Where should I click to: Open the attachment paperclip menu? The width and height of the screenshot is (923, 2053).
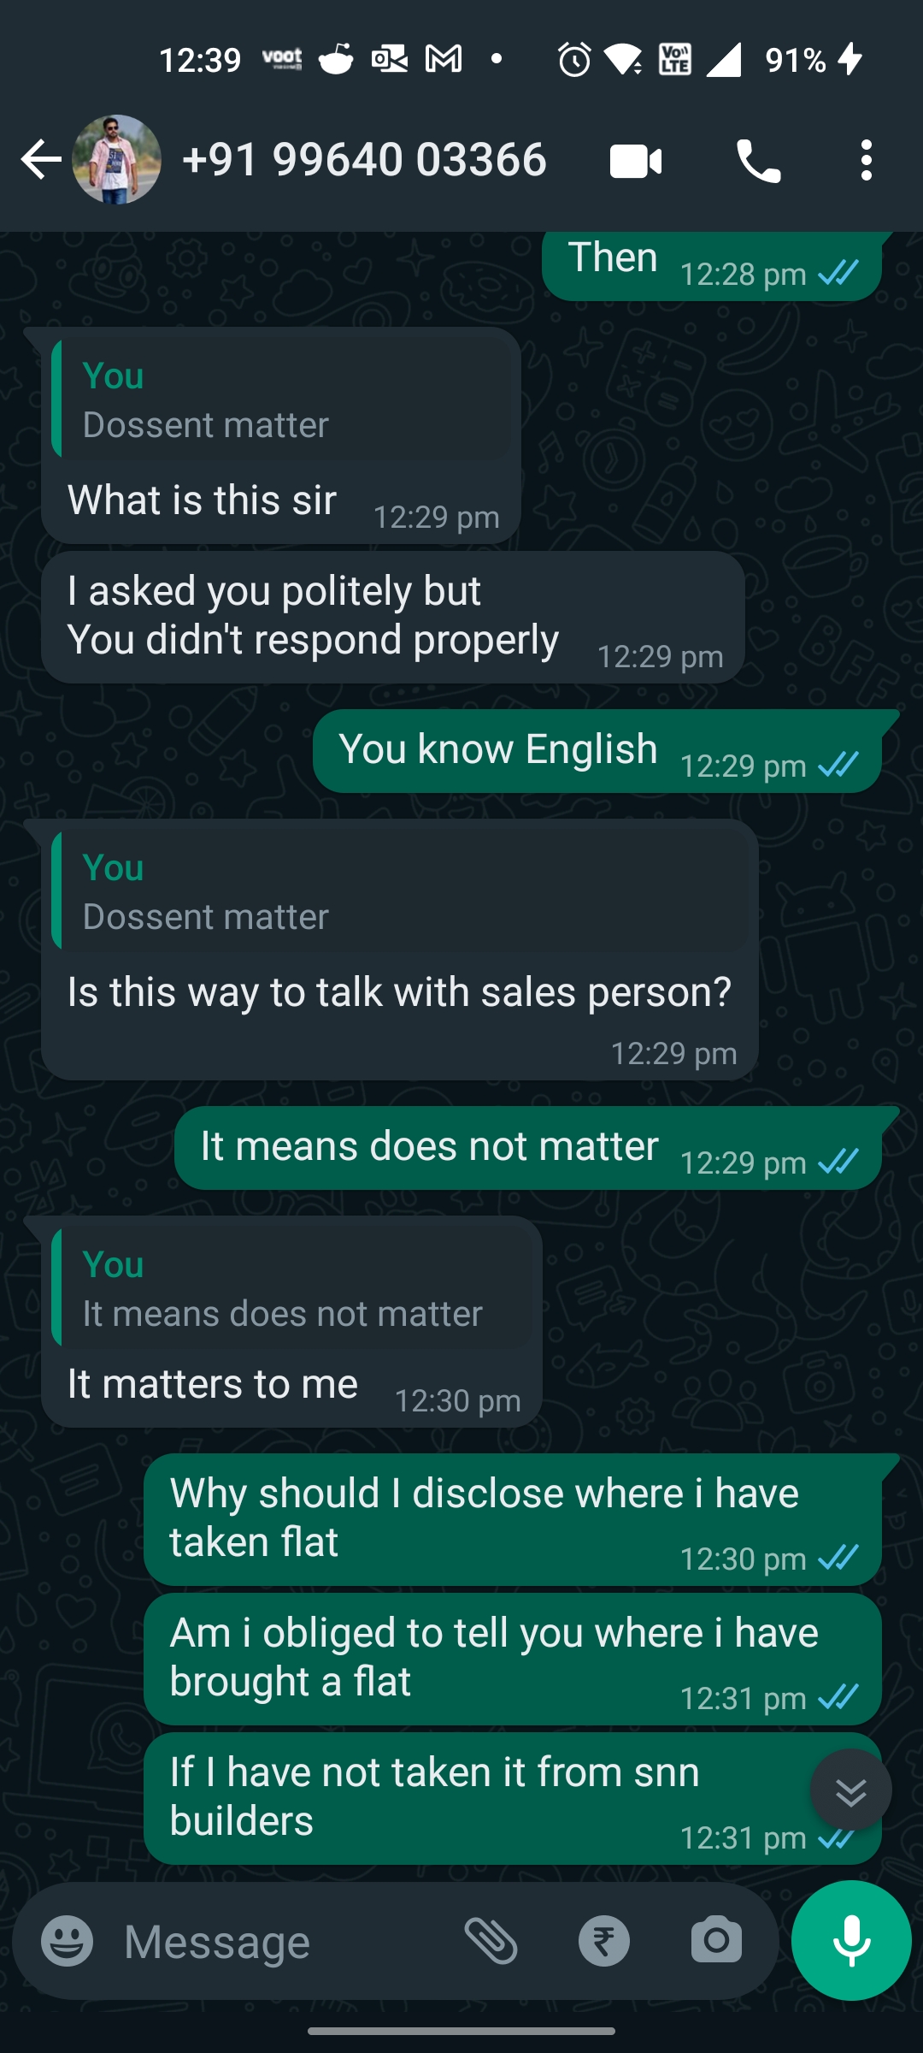coord(491,1941)
